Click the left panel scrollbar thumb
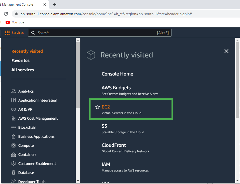This screenshot has width=240, height=184. (78, 75)
